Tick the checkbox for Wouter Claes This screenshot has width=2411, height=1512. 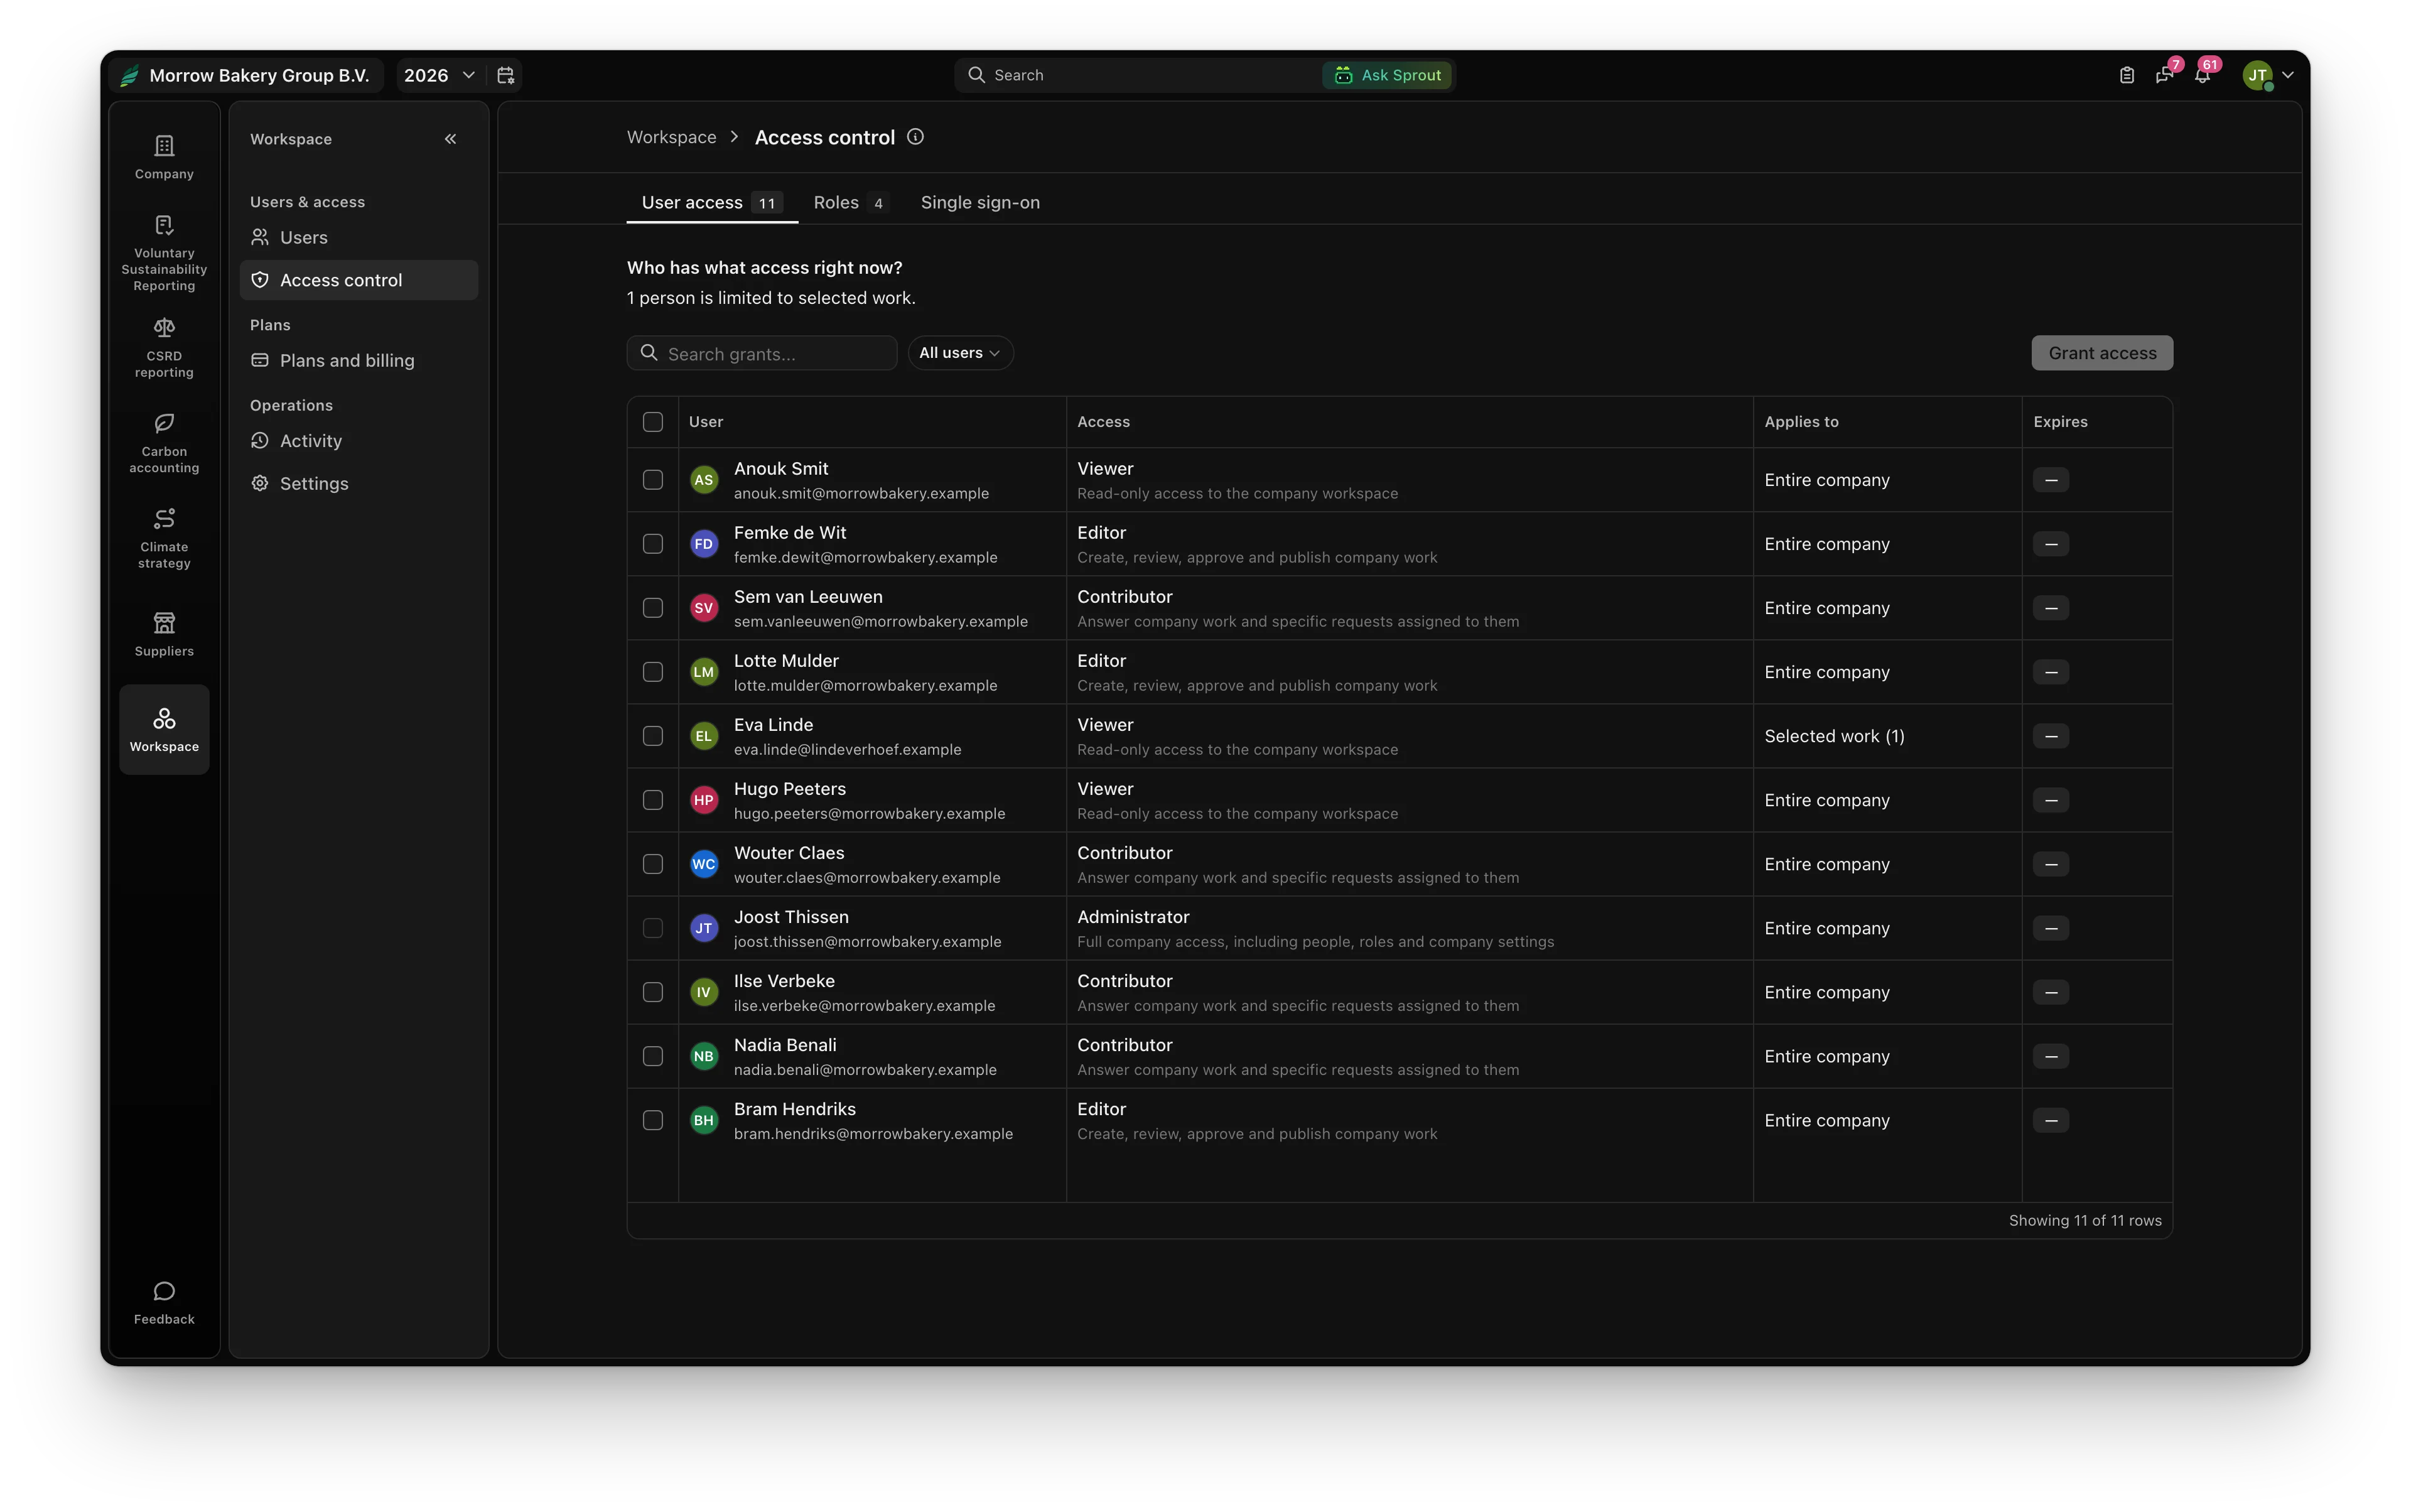pos(653,864)
